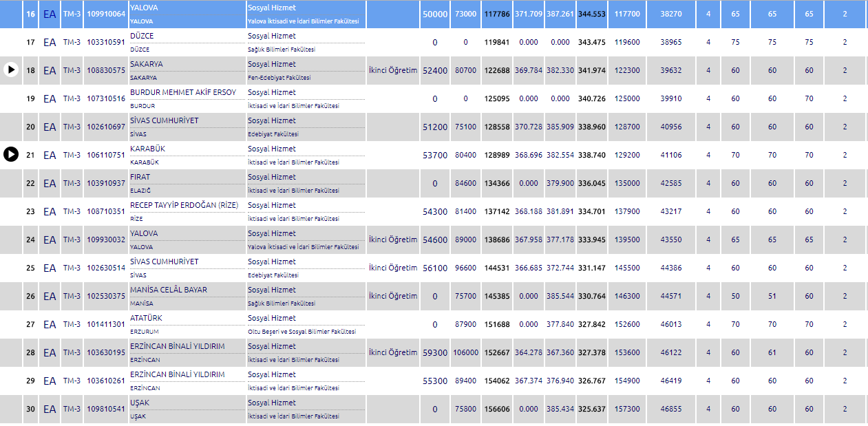The width and height of the screenshot is (868, 426).
Task: Open the ATATÜRK university link
Action: [x=147, y=318]
